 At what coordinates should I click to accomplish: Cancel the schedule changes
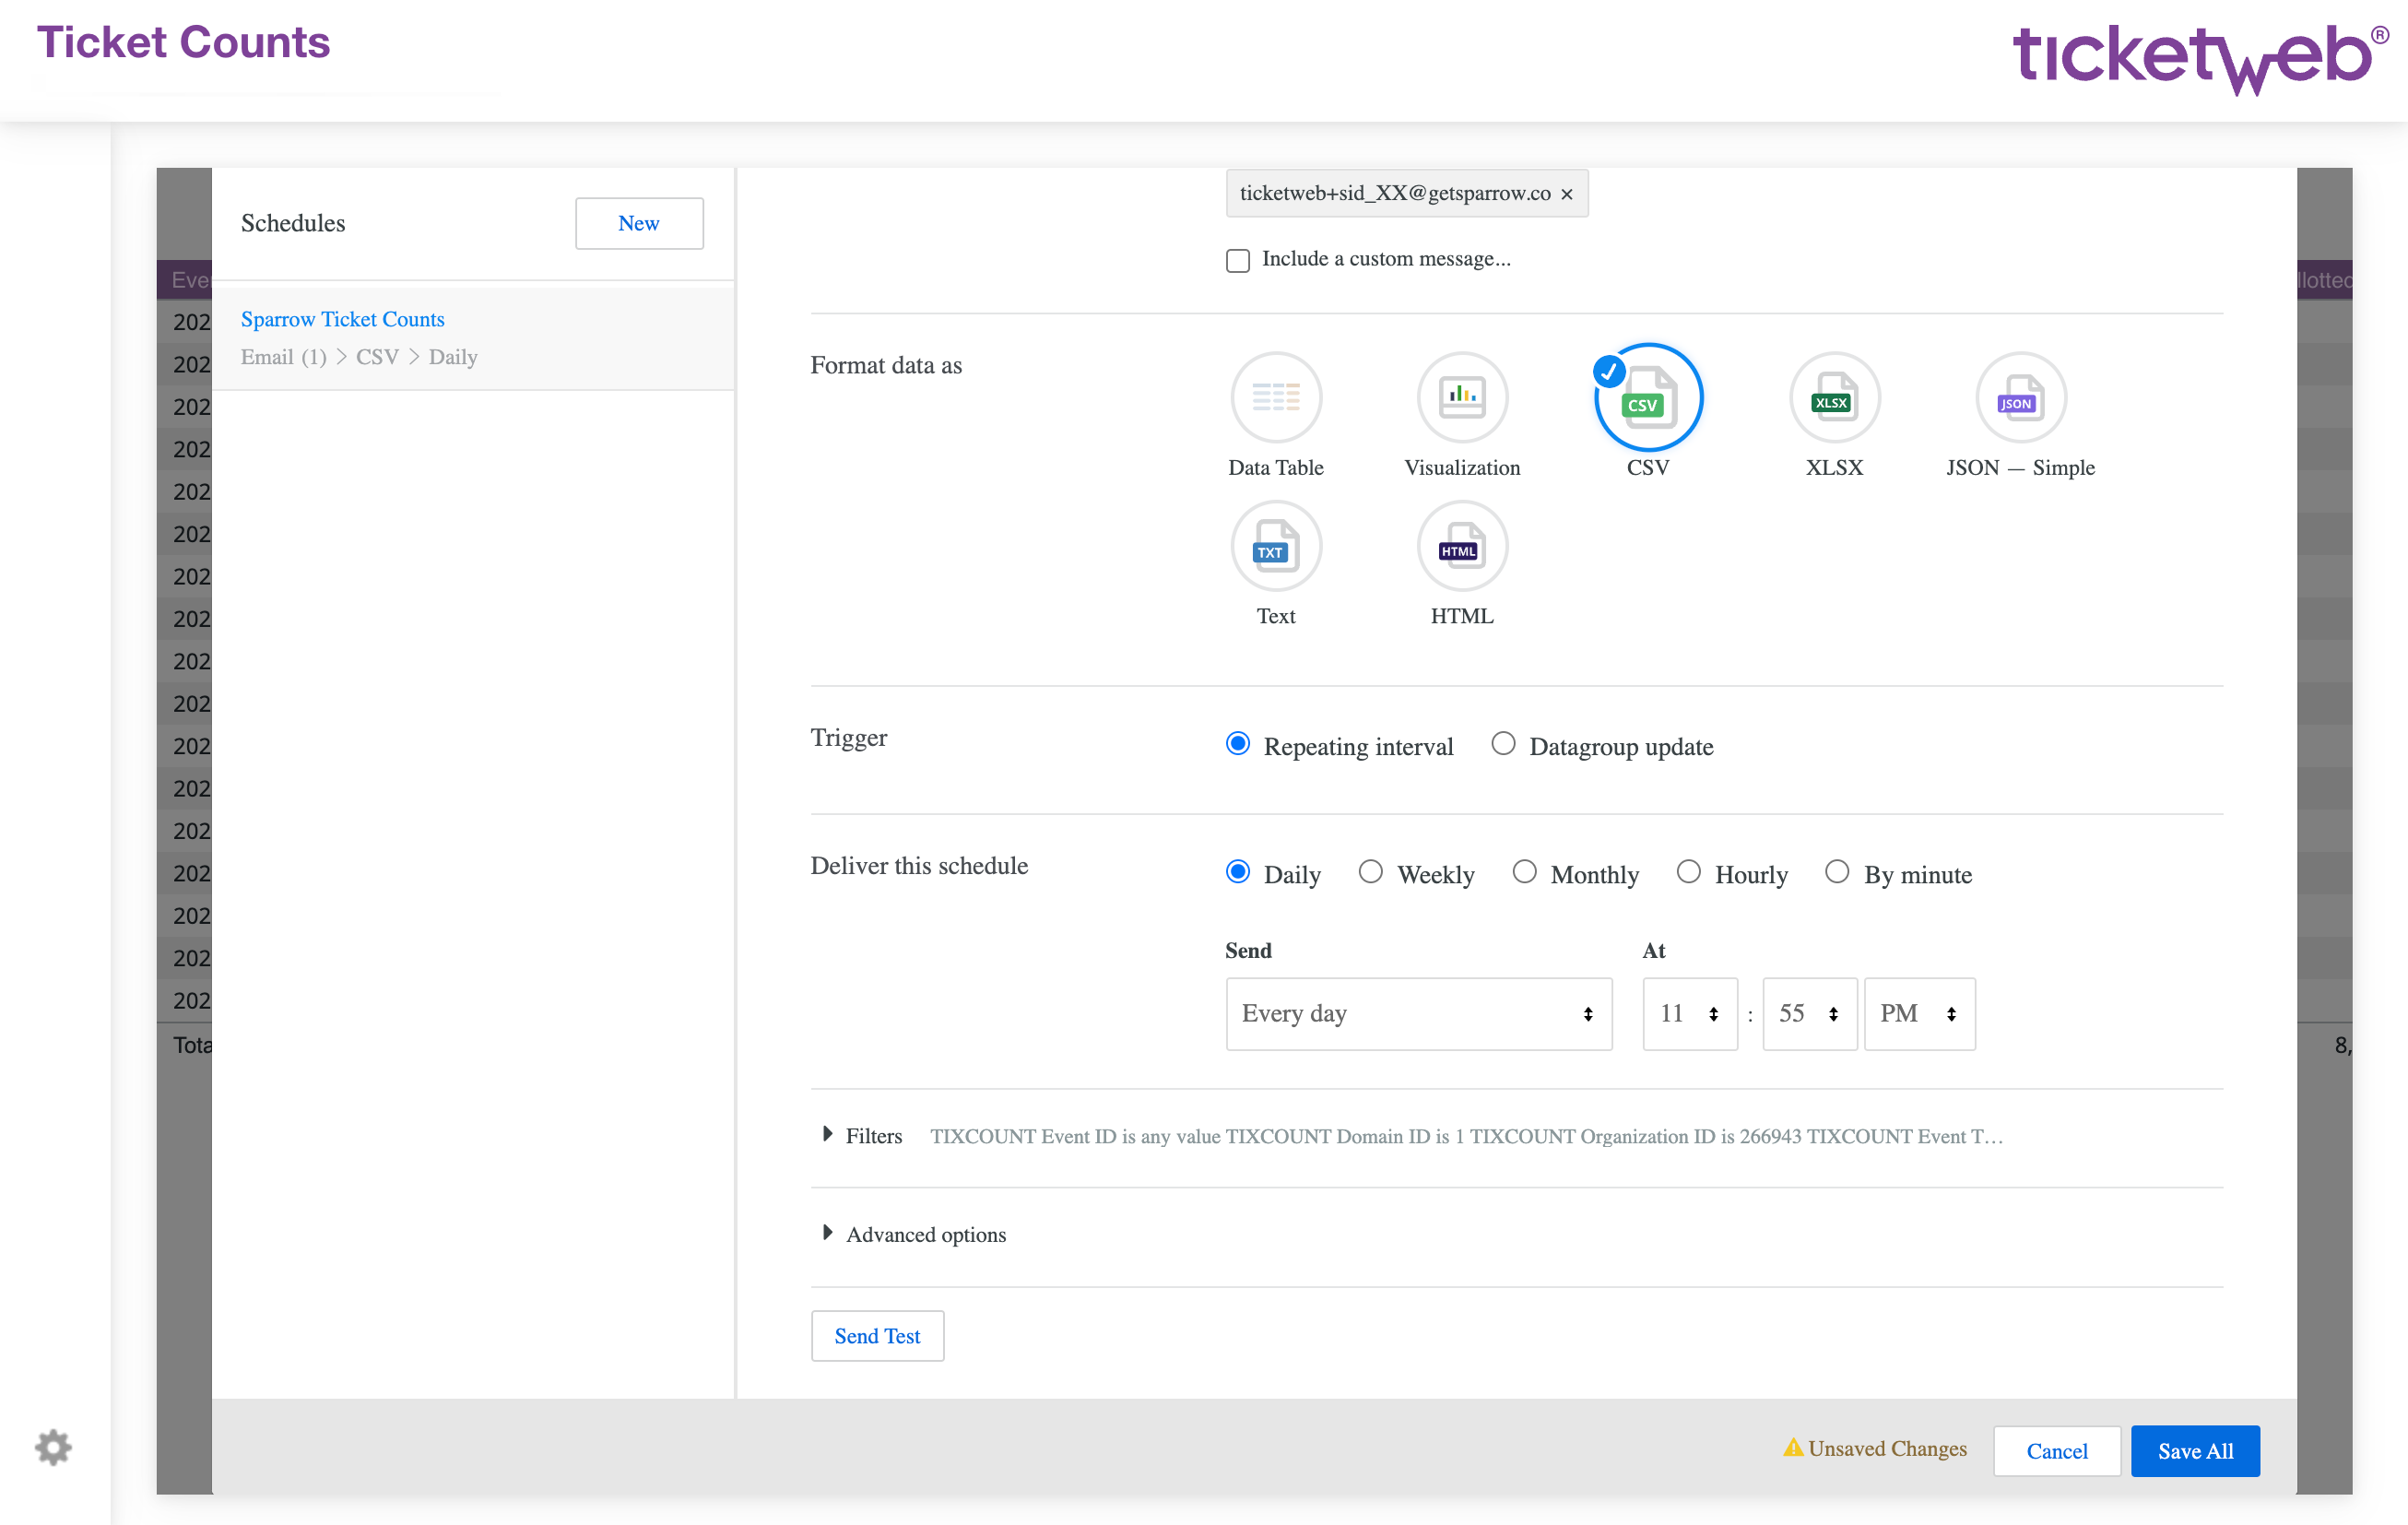(x=2056, y=1450)
